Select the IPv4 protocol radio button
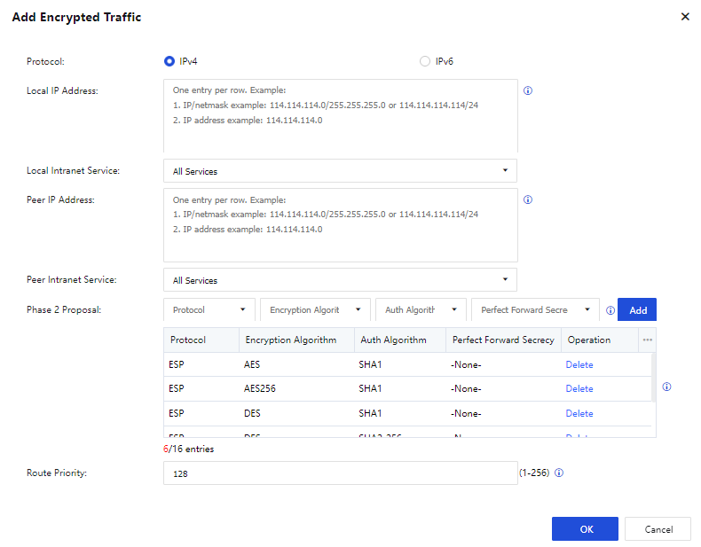 [169, 61]
